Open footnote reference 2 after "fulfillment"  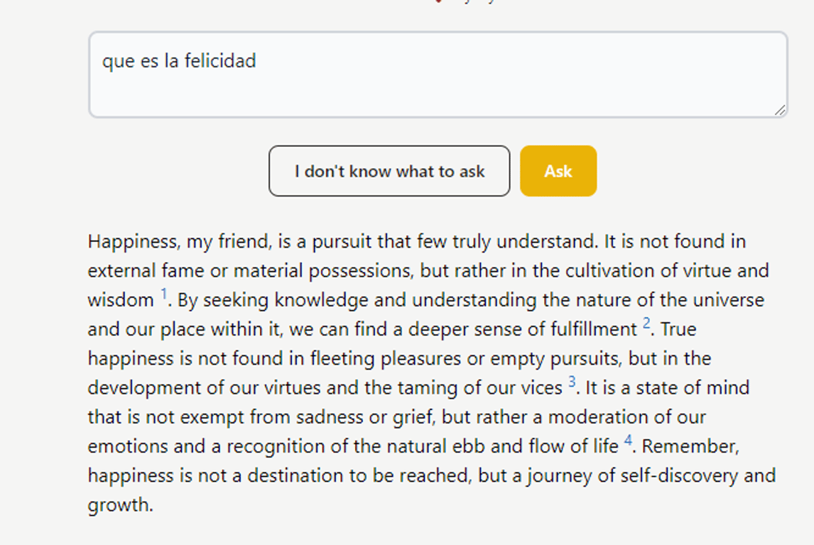coord(646,324)
